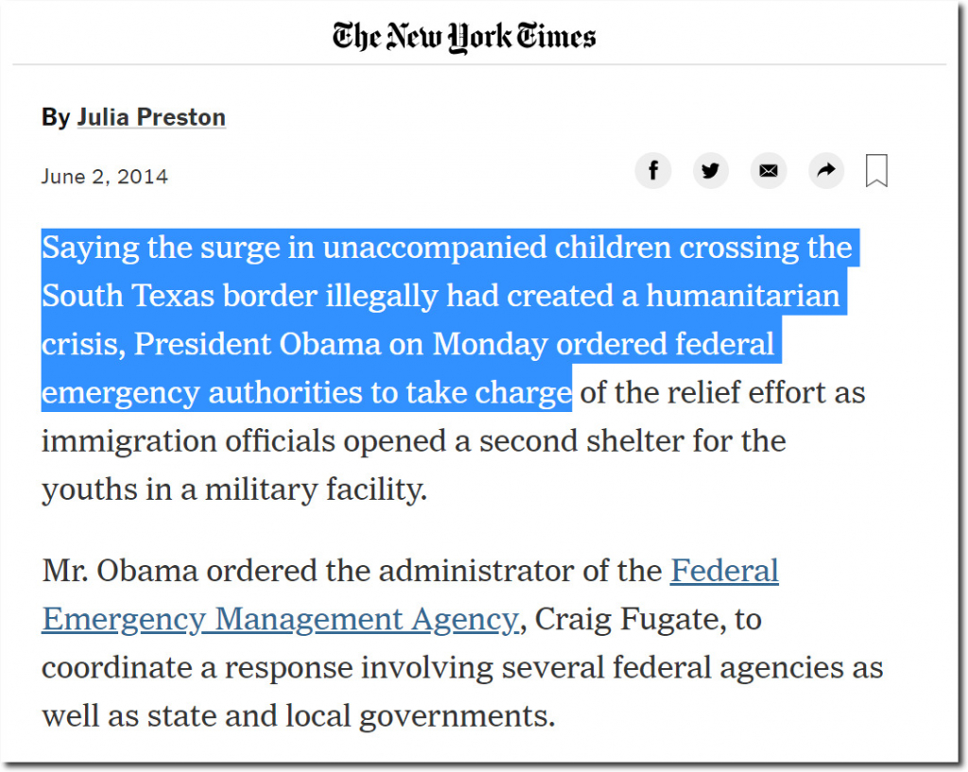Share article on Facebook
968x772 pixels.
652,170
